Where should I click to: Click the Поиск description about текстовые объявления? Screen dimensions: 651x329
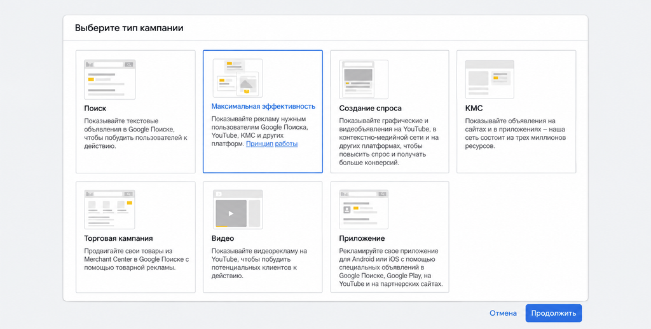[x=136, y=133]
